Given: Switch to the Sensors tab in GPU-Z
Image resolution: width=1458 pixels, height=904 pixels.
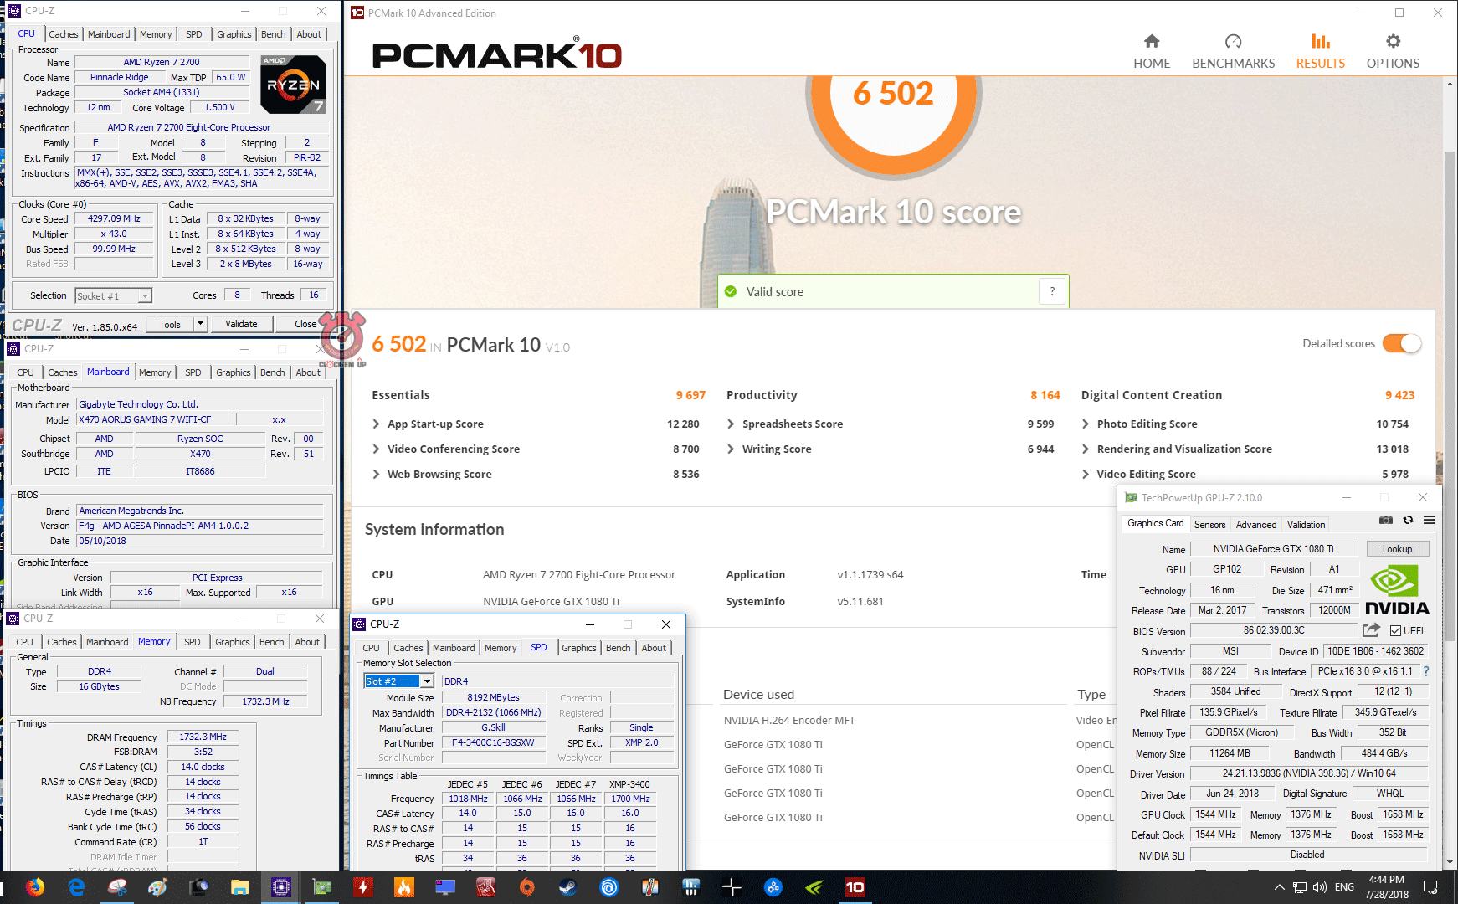Looking at the screenshot, I should click(x=1209, y=525).
